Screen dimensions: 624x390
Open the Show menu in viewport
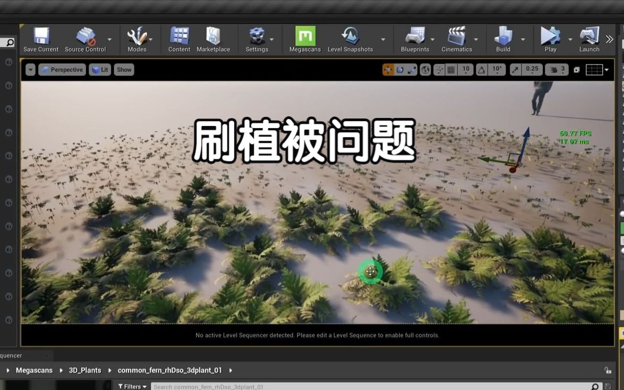(124, 70)
